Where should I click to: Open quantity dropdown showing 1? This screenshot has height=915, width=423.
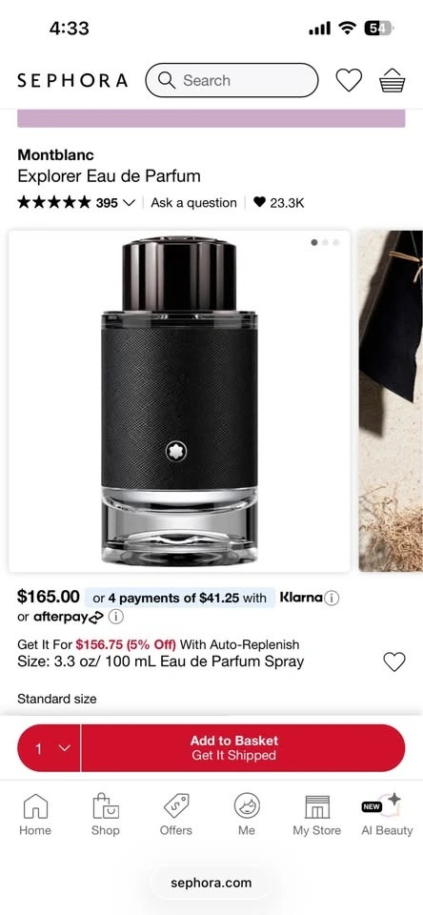coord(49,748)
